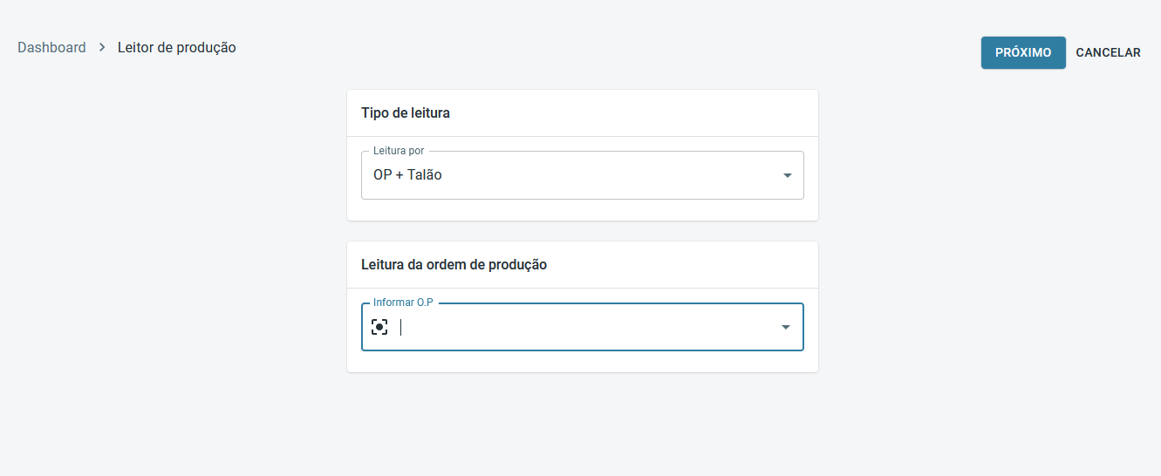Go back to Dashboard via breadcrumb
This screenshot has width=1161, height=476.
51,48
